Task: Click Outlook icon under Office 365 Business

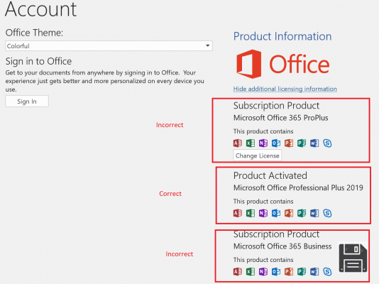Action: click(x=276, y=272)
